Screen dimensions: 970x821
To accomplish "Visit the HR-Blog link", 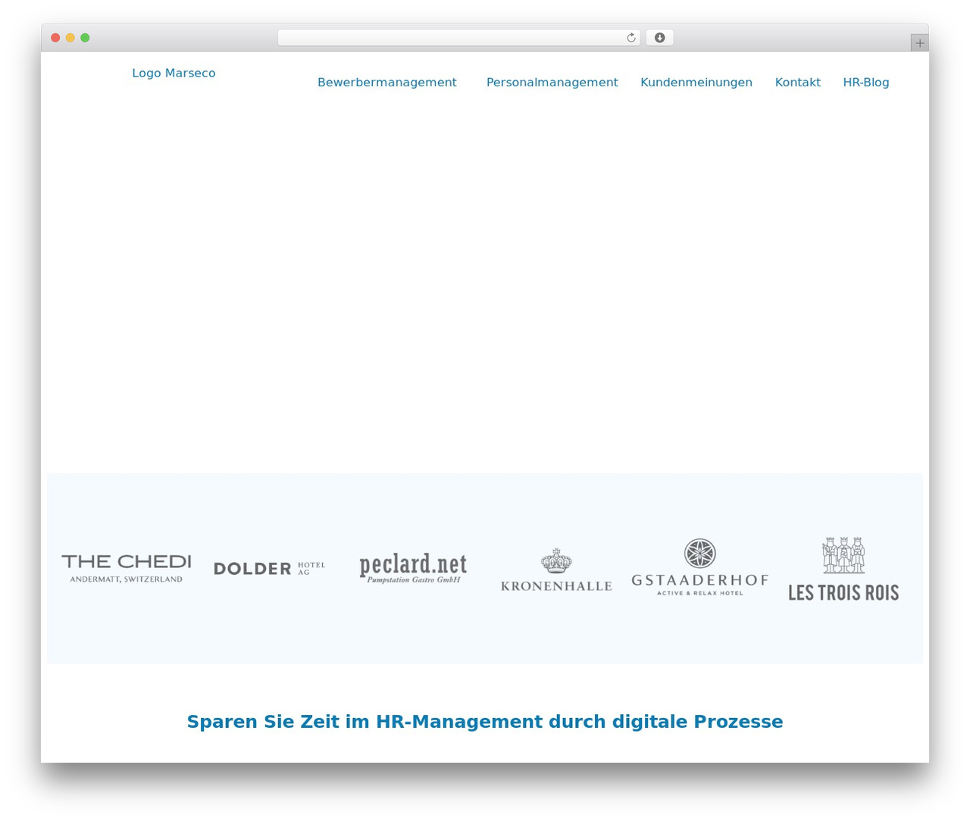I will 866,83.
